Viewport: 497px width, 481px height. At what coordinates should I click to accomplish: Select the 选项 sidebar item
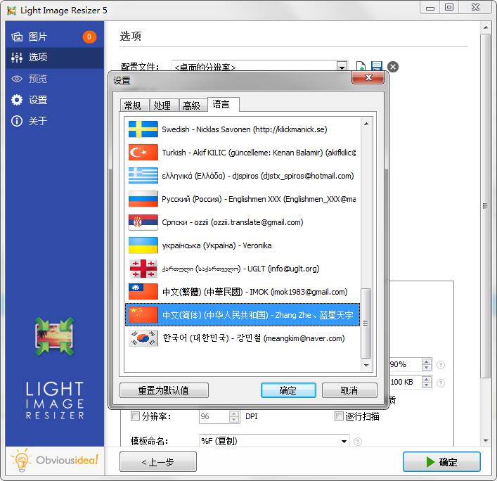(x=55, y=58)
